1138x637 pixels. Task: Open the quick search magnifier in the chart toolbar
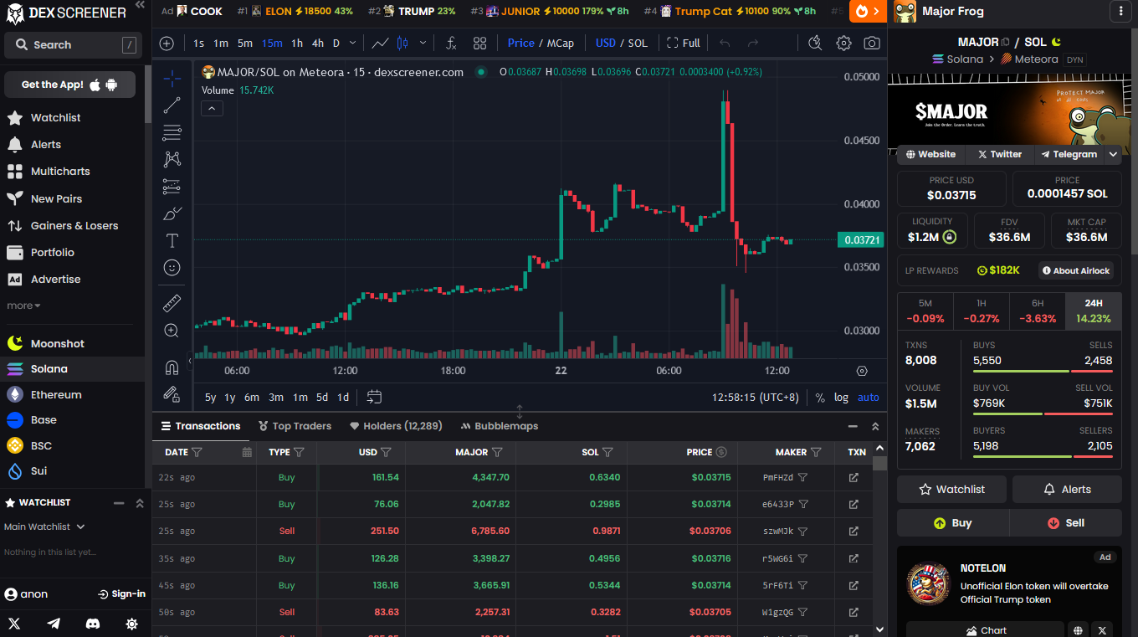coord(815,43)
